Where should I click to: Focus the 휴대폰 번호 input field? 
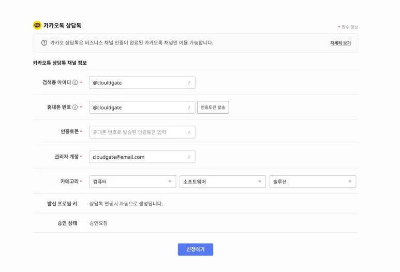(x=142, y=108)
